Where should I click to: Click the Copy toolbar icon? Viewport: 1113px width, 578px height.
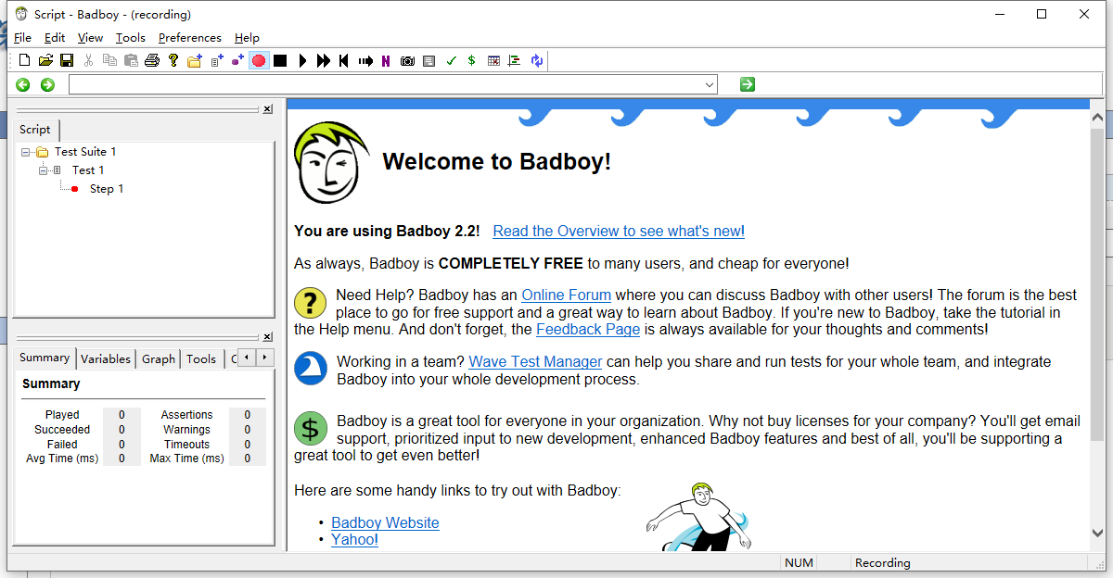[109, 60]
